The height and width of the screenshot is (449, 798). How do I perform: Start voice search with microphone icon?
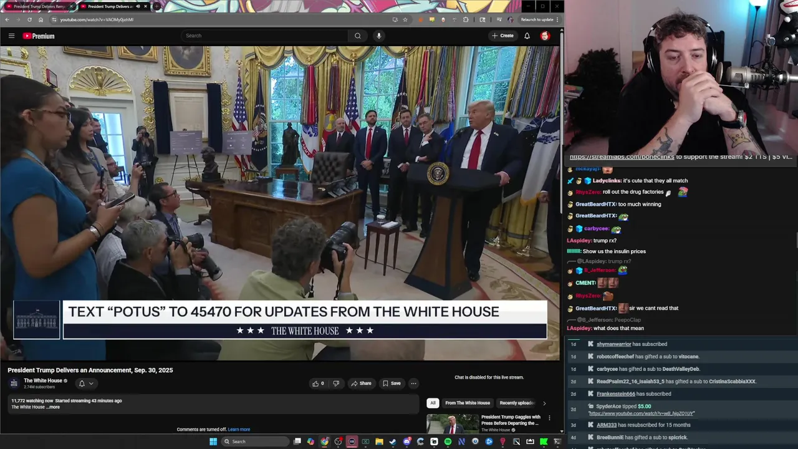click(378, 36)
